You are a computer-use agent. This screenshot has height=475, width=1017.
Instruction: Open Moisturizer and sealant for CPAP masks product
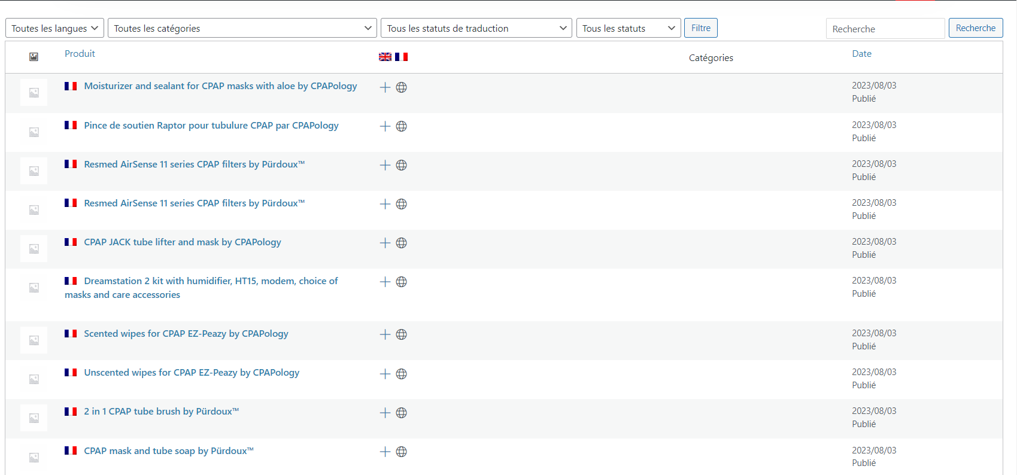pyautogui.click(x=220, y=86)
